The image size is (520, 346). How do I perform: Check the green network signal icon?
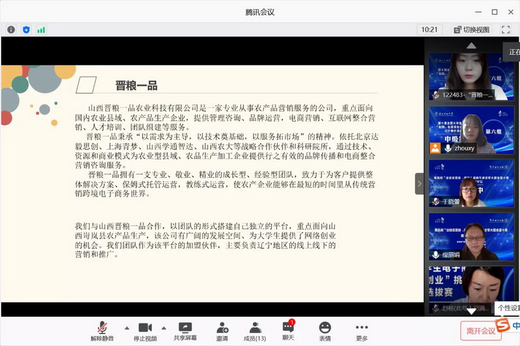click(x=42, y=30)
